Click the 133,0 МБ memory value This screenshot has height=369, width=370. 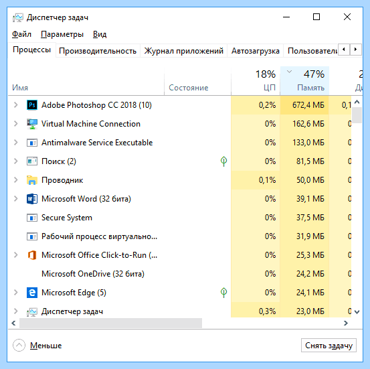point(308,143)
